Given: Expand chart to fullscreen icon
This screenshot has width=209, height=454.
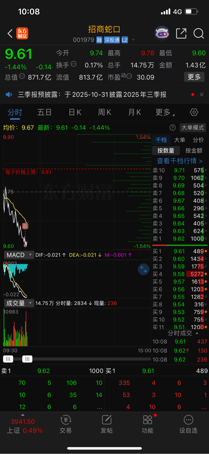Looking at the screenshot, I should click(143, 269).
